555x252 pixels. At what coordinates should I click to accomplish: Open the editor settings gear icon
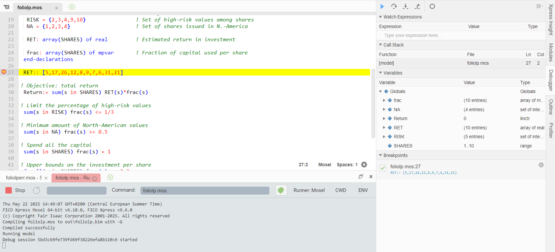coord(364,165)
